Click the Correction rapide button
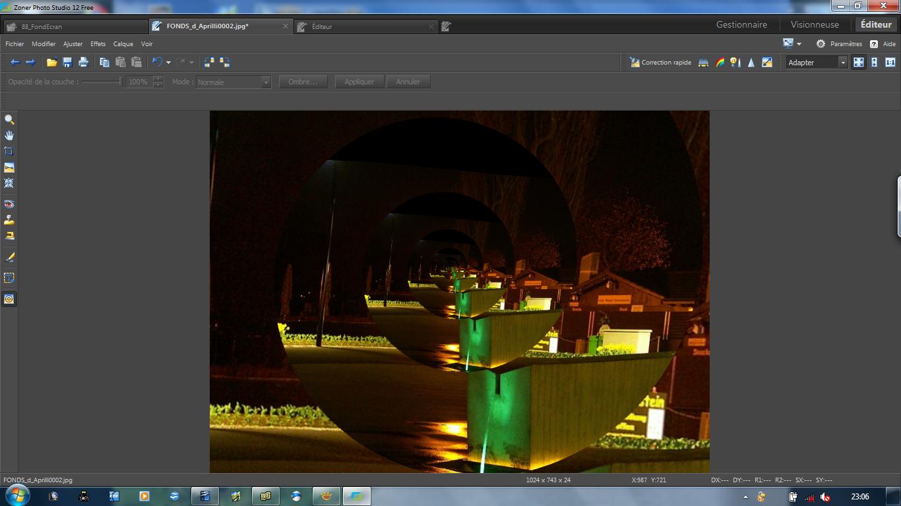 pyautogui.click(x=660, y=62)
